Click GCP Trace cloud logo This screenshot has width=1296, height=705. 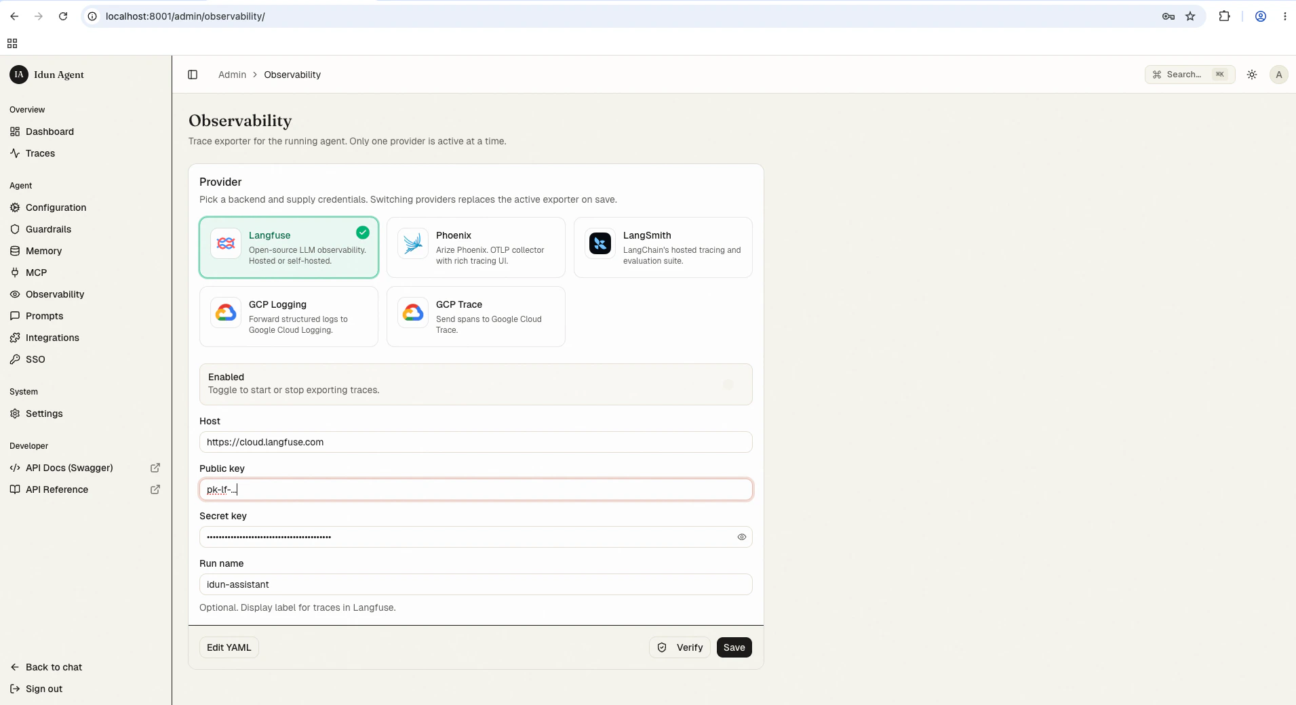click(x=413, y=313)
